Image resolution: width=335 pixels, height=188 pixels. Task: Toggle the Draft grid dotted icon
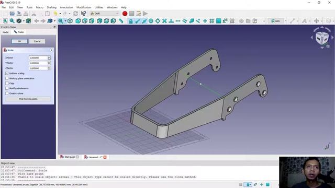pos(232,21)
